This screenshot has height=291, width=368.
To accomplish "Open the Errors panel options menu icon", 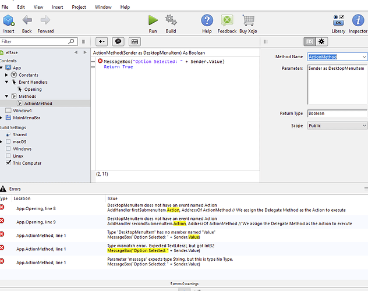I will [x=366, y=189].
